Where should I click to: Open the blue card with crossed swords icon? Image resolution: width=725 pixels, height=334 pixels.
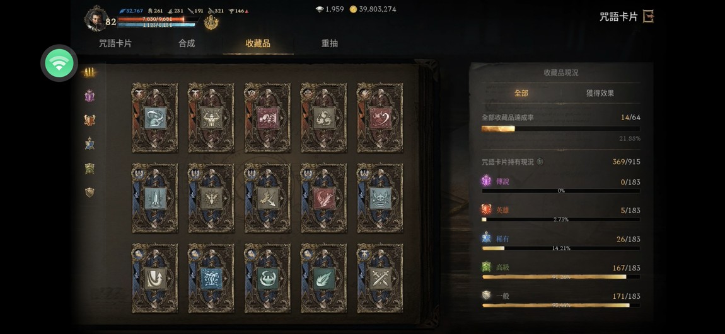(x=380, y=278)
